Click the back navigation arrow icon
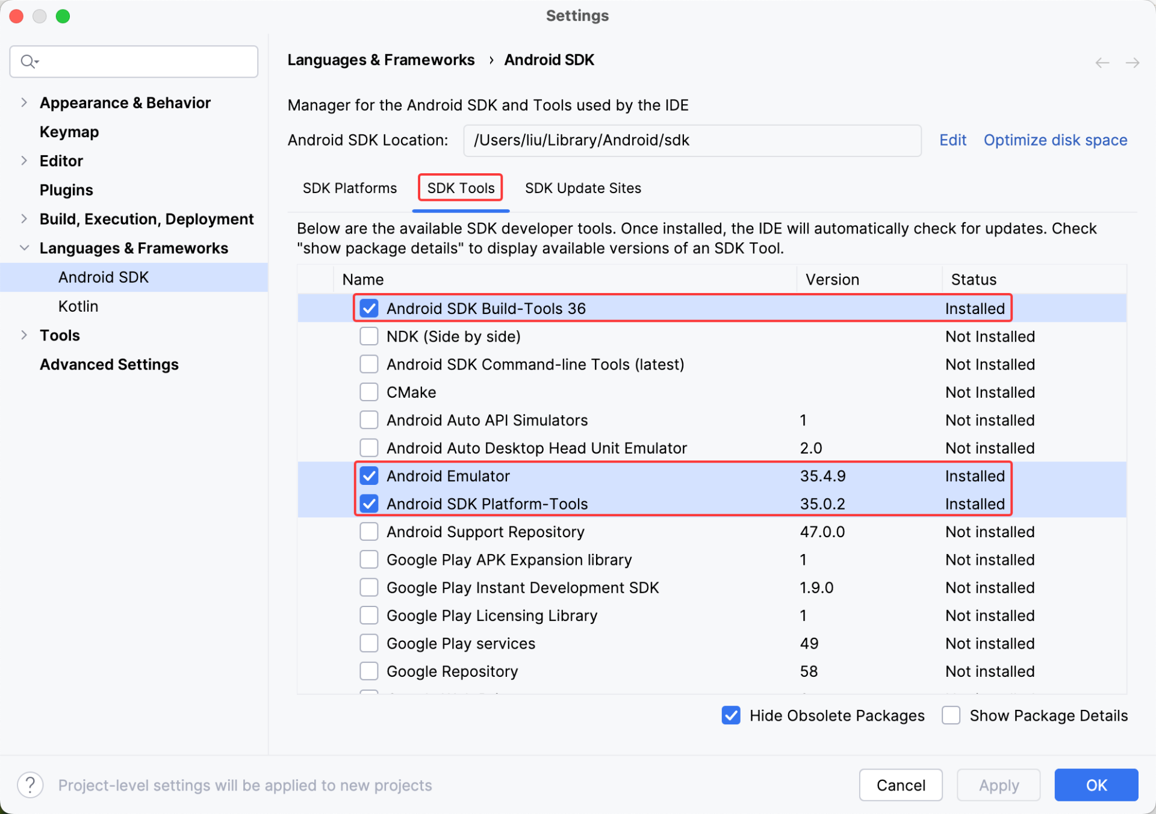 pos(1102,63)
